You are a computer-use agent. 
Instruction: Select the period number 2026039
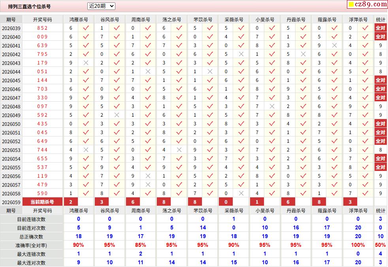click(x=11, y=28)
